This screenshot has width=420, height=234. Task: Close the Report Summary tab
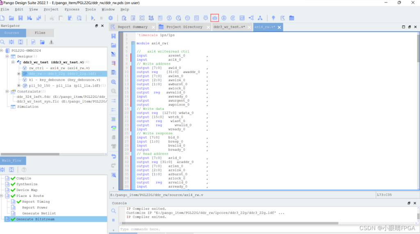[154, 27]
